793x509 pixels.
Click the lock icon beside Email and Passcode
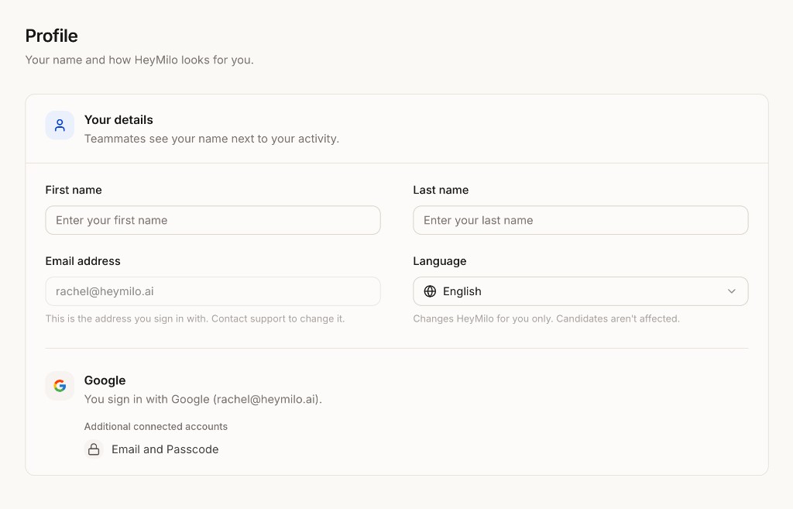pos(94,449)
